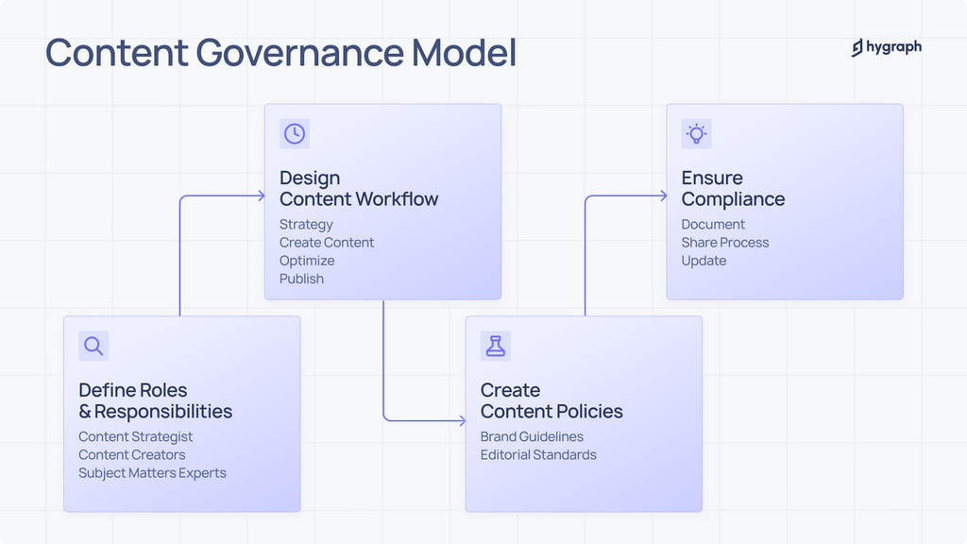Select the Define Roles & Responsibilities card
967x544 pixels.
[181, 414]
